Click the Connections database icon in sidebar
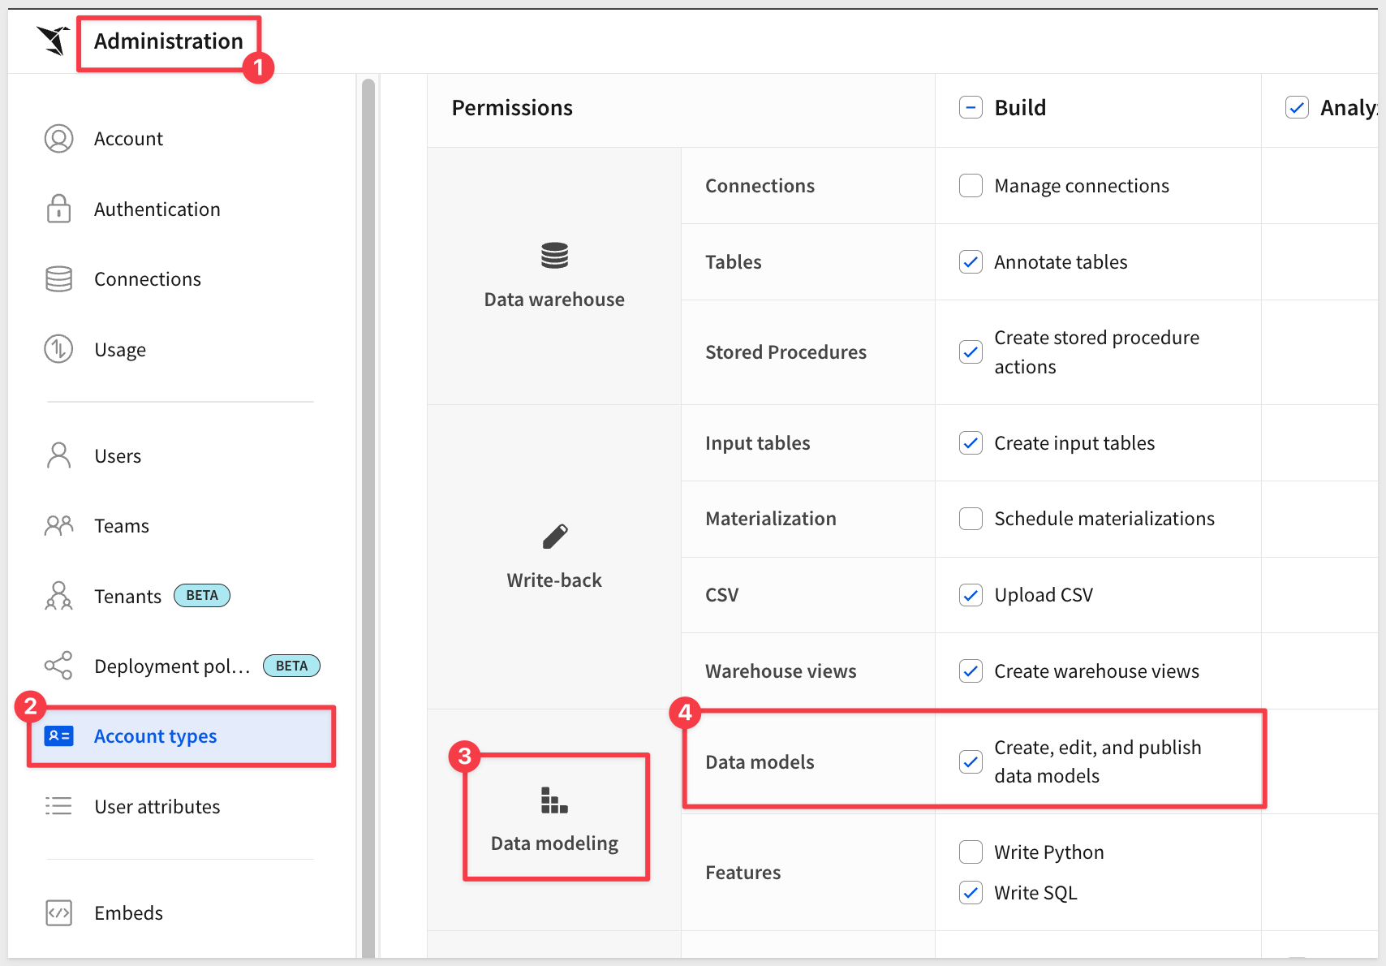Image resolution: width=1386 pixels, height=966 pixels. click(x=58, y=279)
